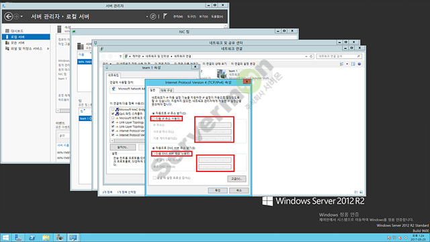Select 일반 tab in IPv4 속성

coord(153,90)
